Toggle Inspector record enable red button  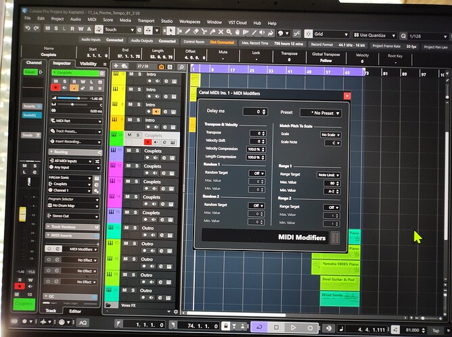55,88
